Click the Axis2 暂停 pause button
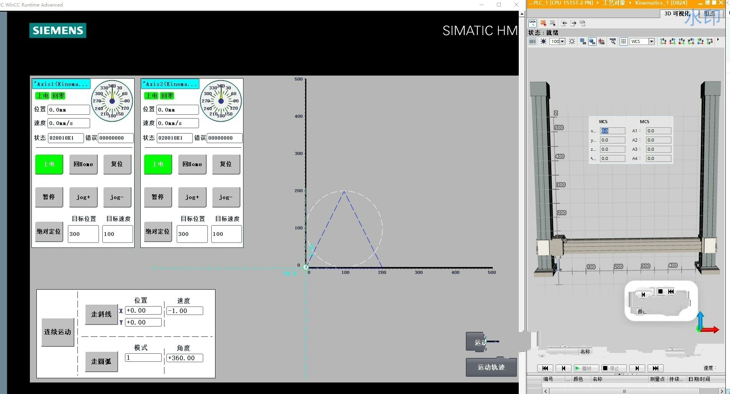Viewport: 730px width, 394px height. pyautogui.click(x=158, y=197)
